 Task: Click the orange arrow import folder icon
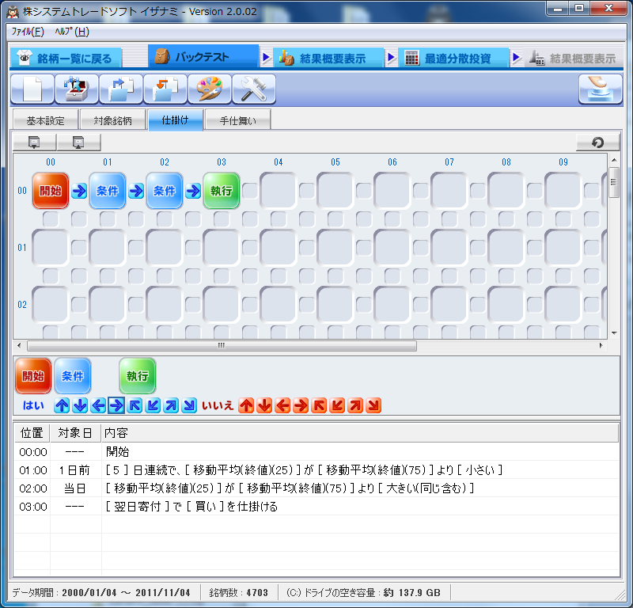[x=165, y=89]
